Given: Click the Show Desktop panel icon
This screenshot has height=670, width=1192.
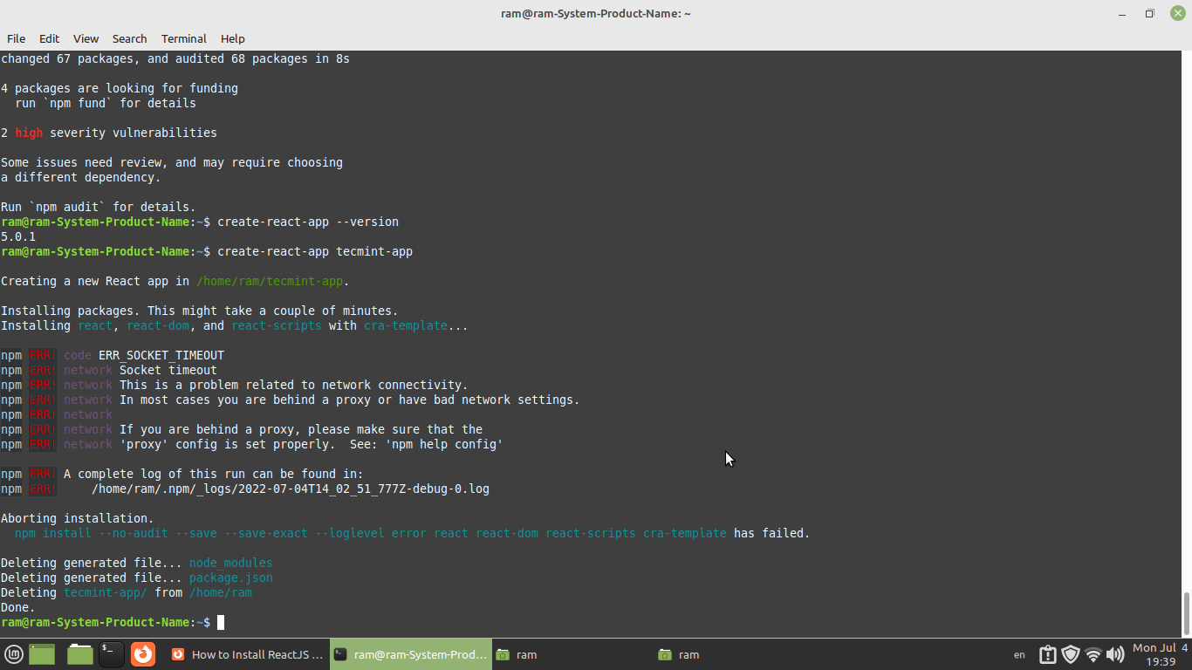Looking at the screenshot, I should pos(42,654).
